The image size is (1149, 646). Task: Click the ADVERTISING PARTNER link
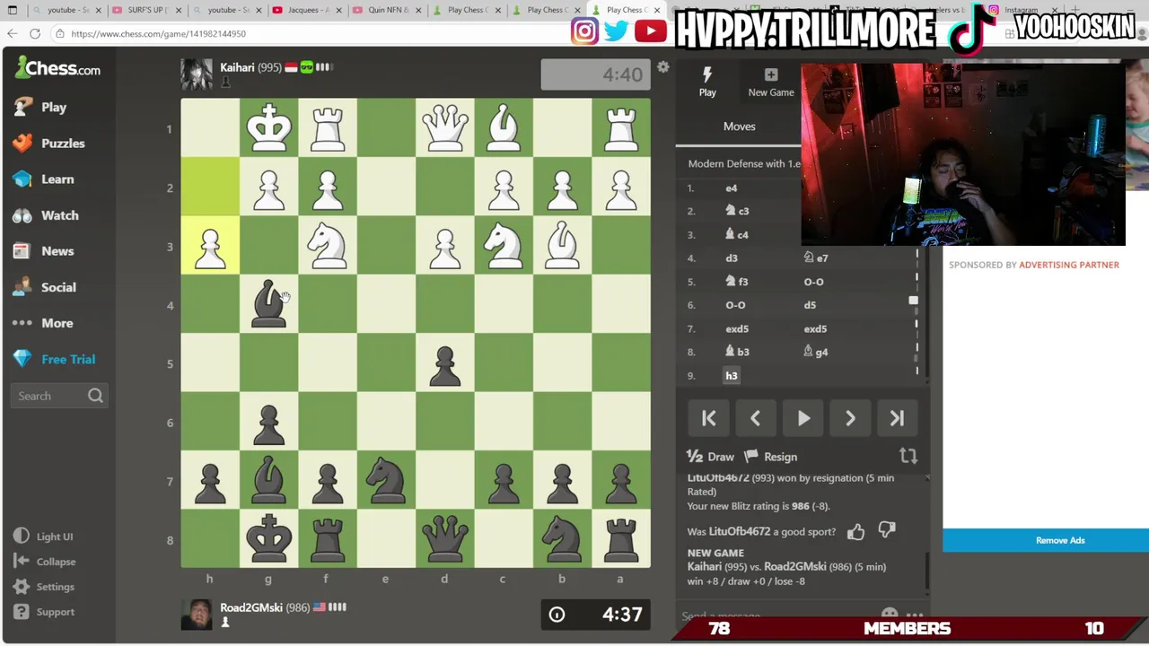click(x=1069, y=265)
